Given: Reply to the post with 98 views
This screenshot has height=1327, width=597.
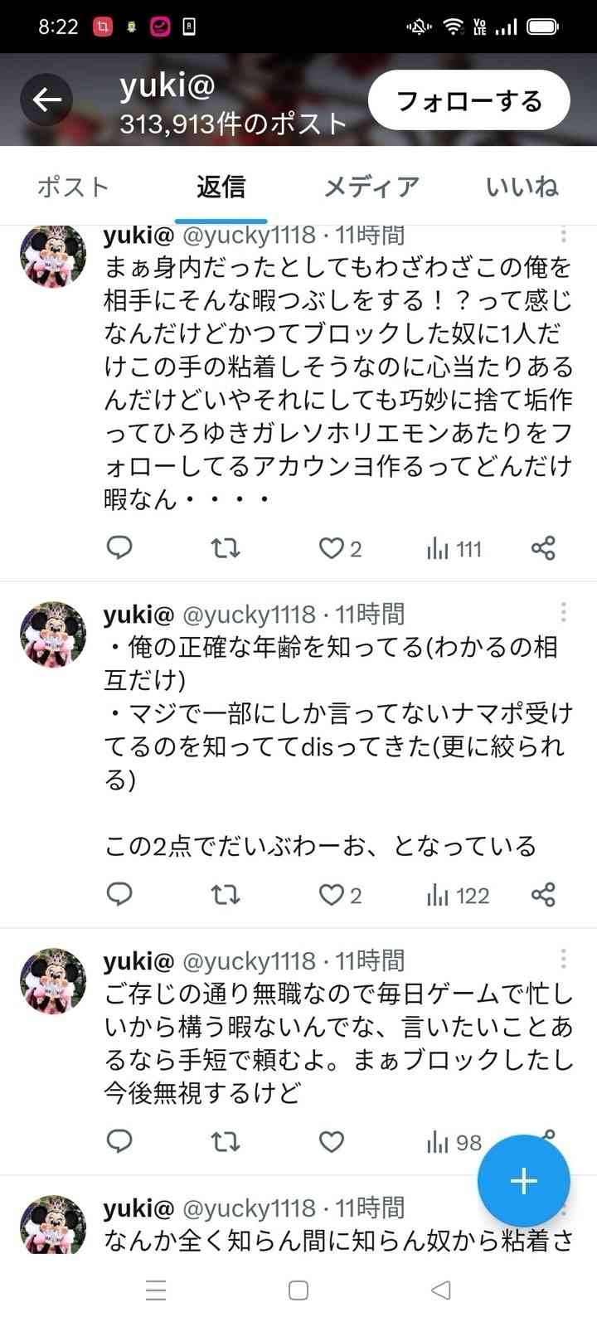Looking at the screenshot, I should click(120, 1142).
